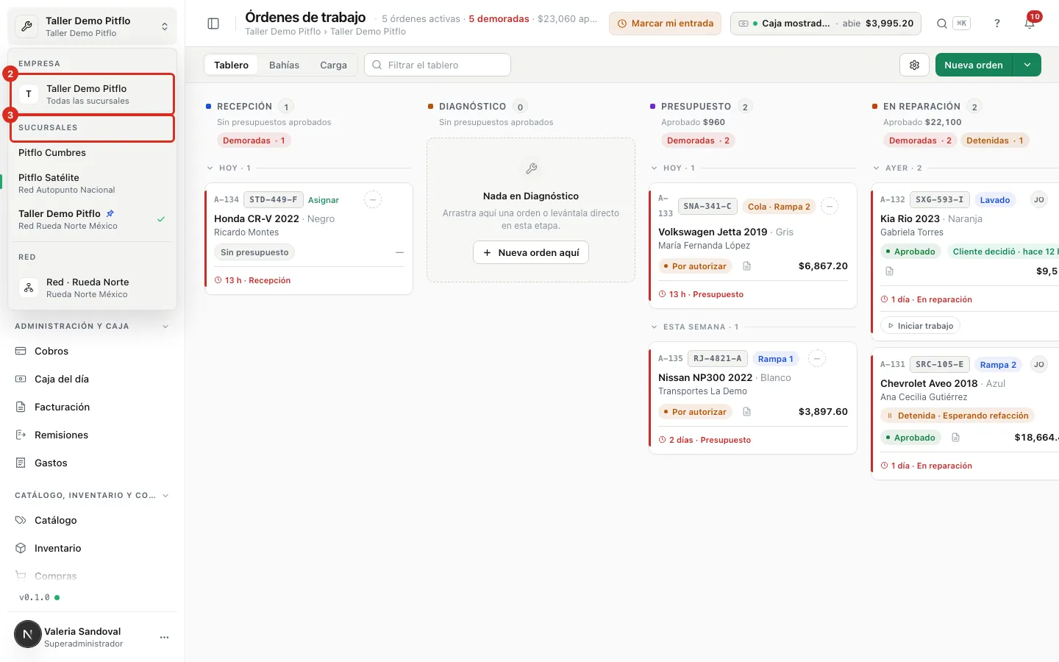Select Taller Demo Pitflo, Todas las sucursales
1059x662 pixels.
92,94
